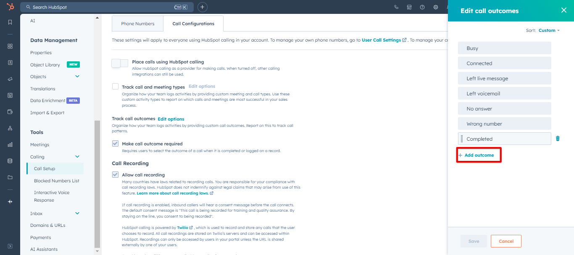Open Object Library in settings sidebar
574x255 pixels.
tap(45, 65)
